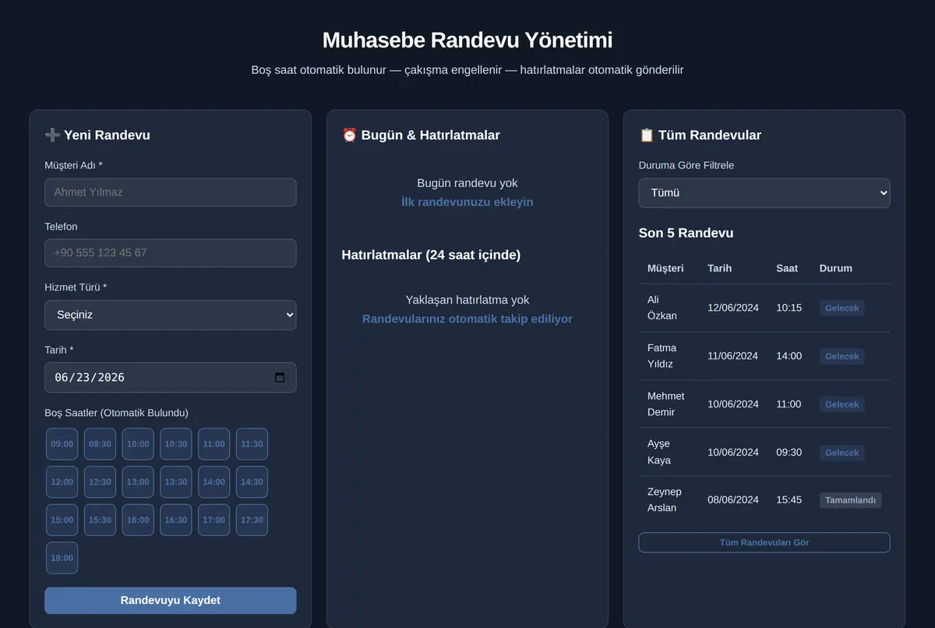This screenshot has width=935, height=628.
Task: Click the Tamamlandı status badge
Action: tap(850, 500)
